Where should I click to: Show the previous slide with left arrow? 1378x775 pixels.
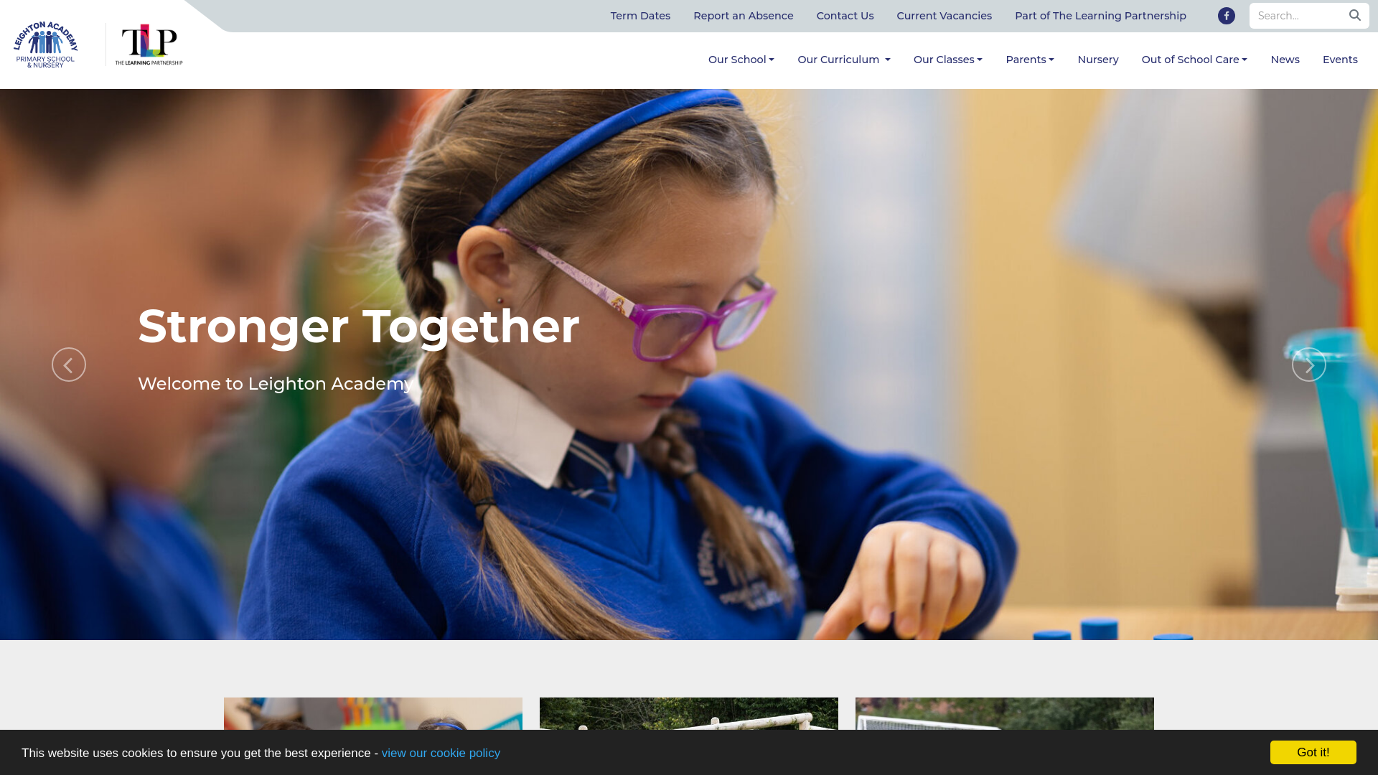click(x=69, y=365)
